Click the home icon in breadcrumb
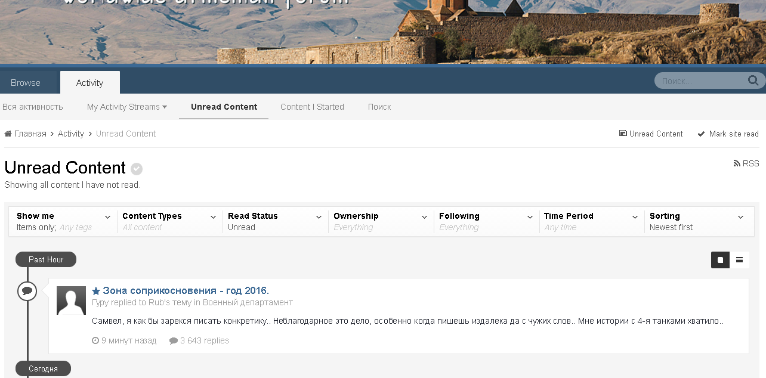Screen dimensions: 766x378 point(8,134)
